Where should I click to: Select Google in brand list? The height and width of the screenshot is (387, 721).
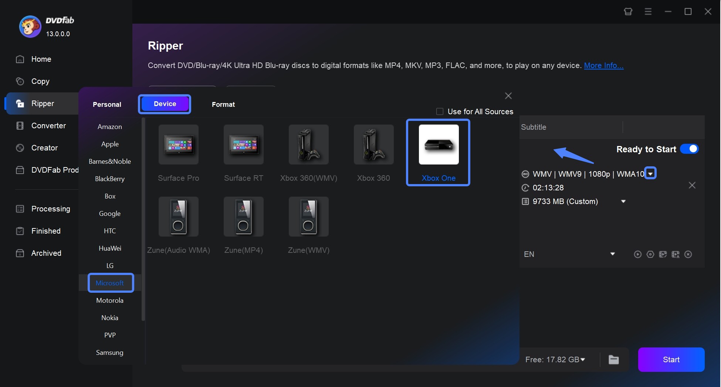click(x=110, y=214)
